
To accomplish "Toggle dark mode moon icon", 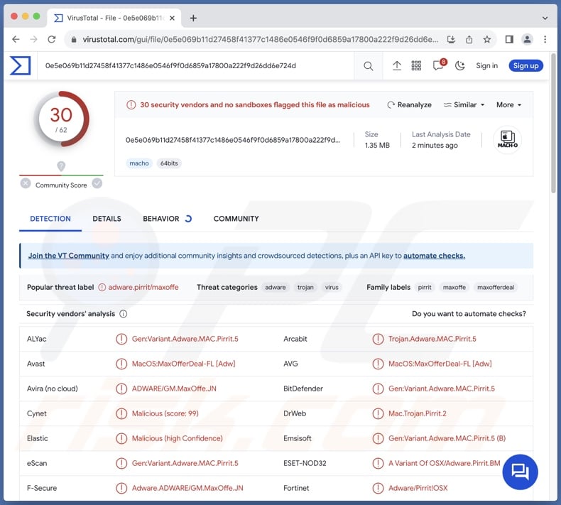I will point(459,65).
